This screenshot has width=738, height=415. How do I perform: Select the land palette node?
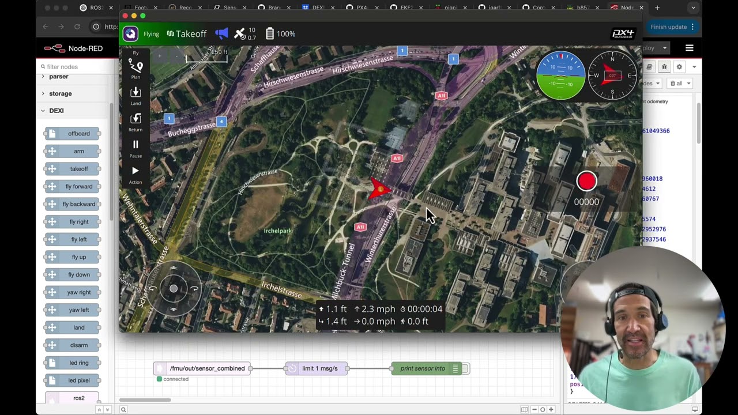73,327
